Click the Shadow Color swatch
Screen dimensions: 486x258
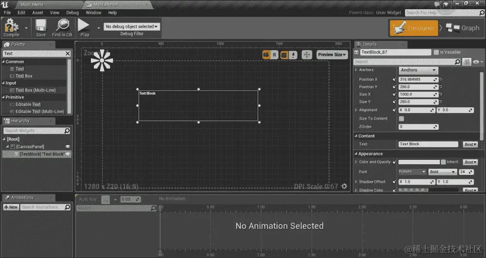tap(428, 190)
